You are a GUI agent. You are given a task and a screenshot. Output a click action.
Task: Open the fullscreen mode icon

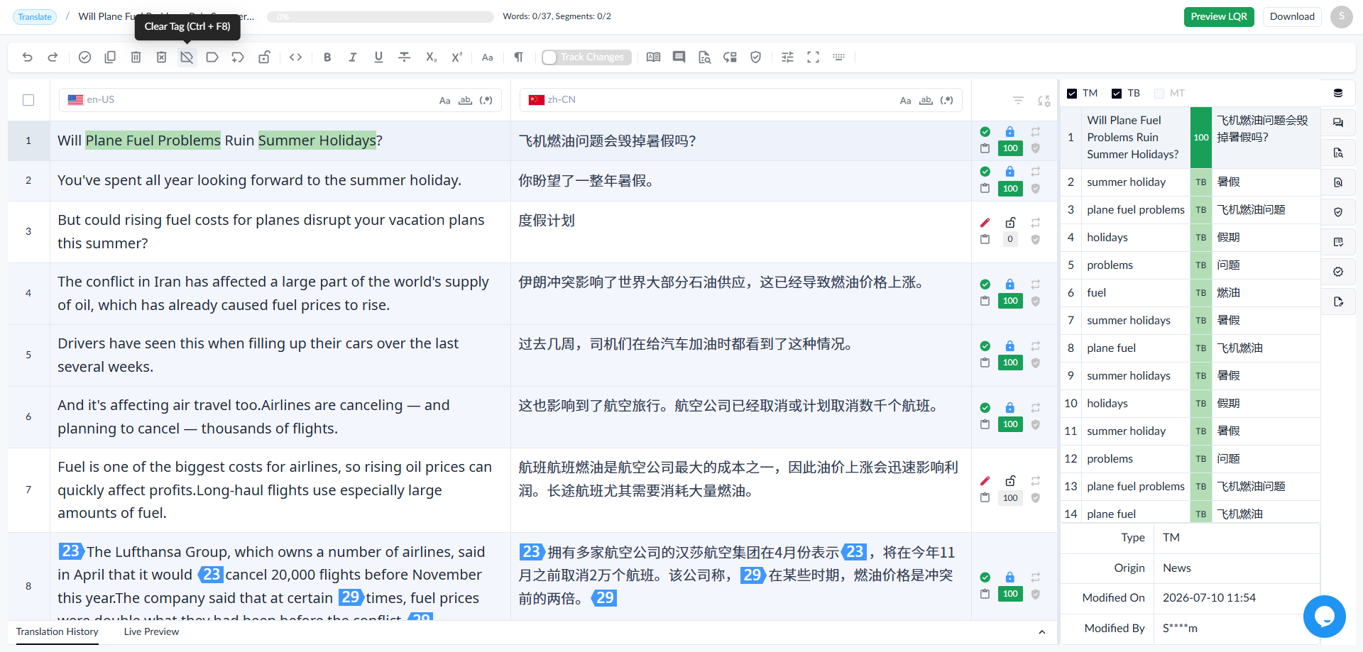click(813, 57)
